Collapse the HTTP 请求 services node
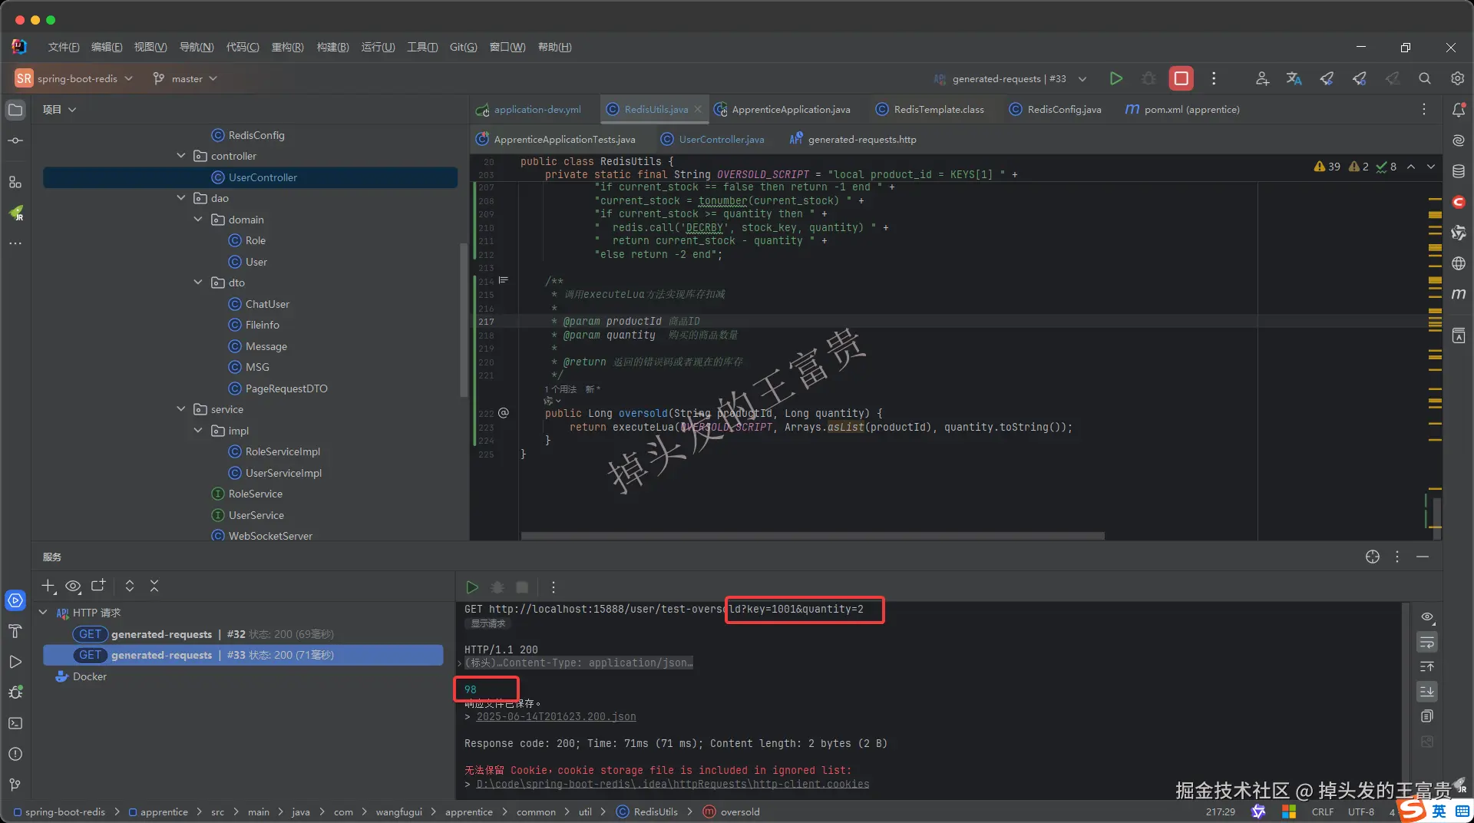The image size is (1474, 823). [x=43, y=613]
